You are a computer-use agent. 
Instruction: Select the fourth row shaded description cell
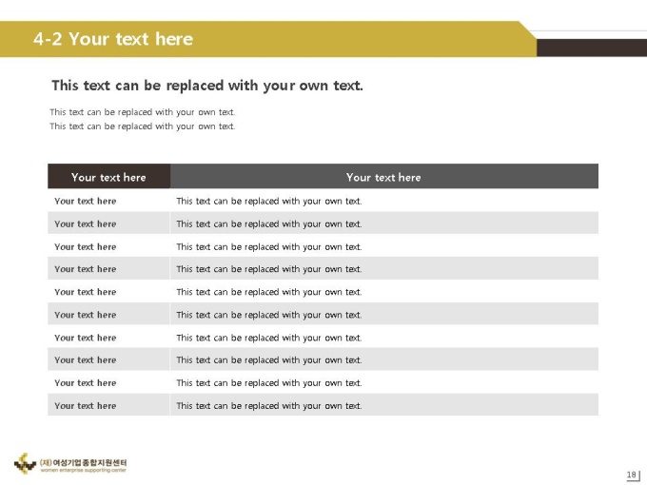384,268
